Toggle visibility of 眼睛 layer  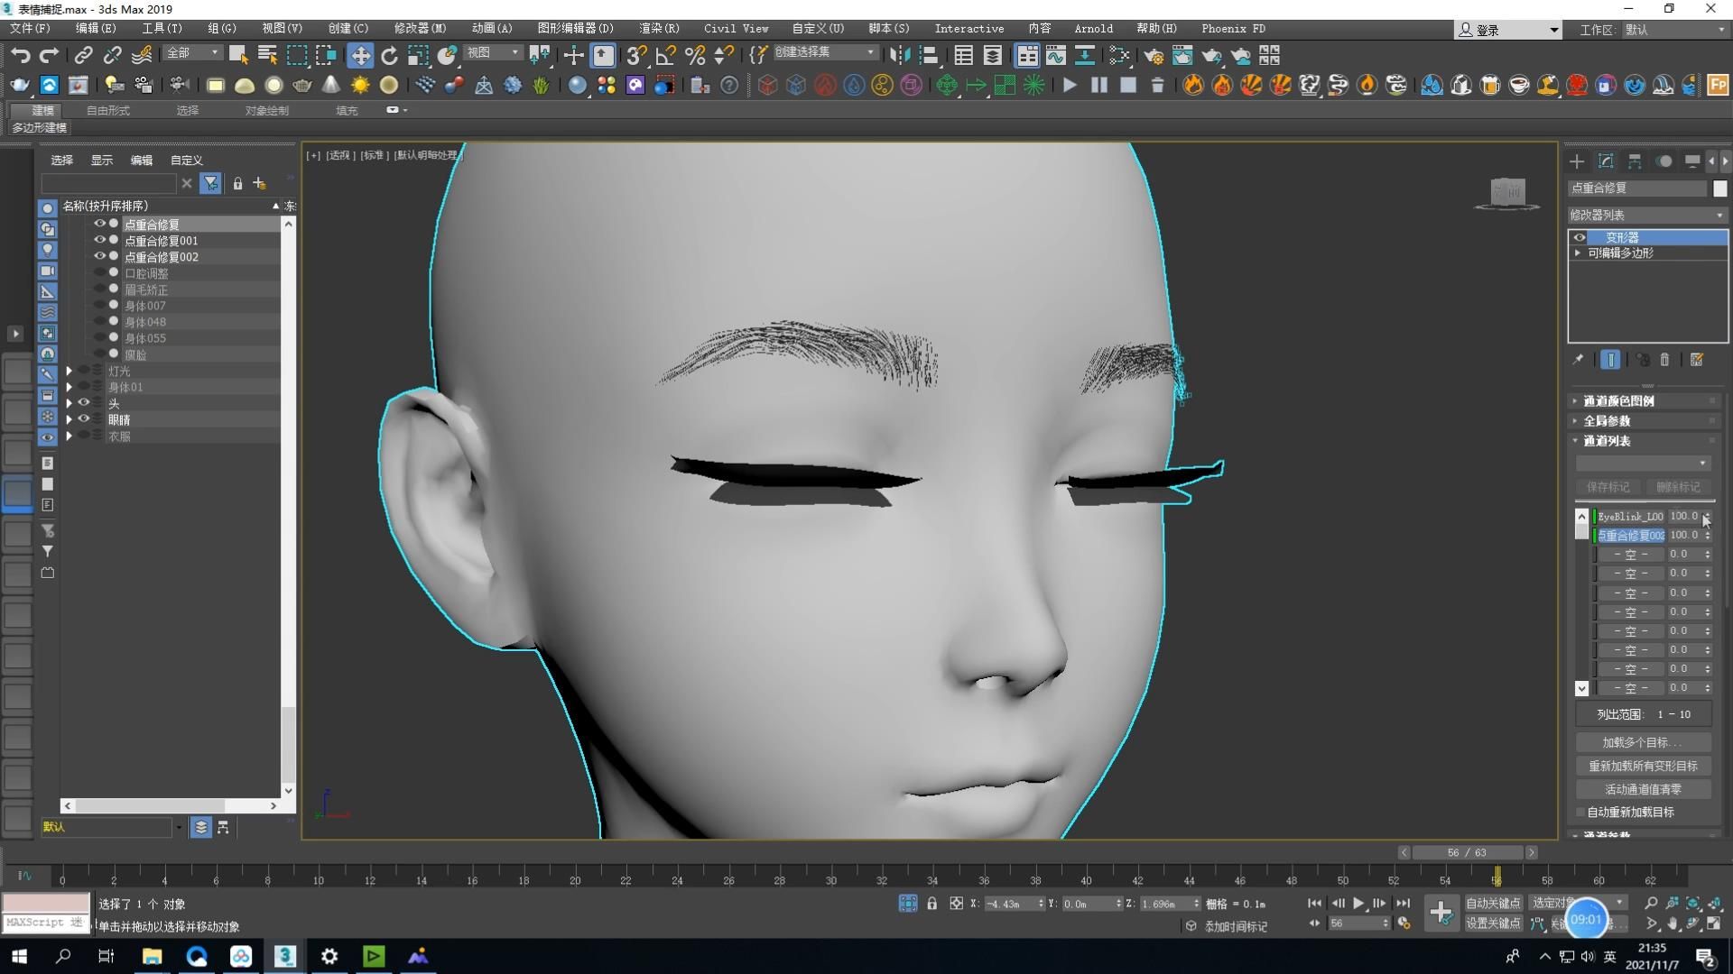[x=84, y=419]
